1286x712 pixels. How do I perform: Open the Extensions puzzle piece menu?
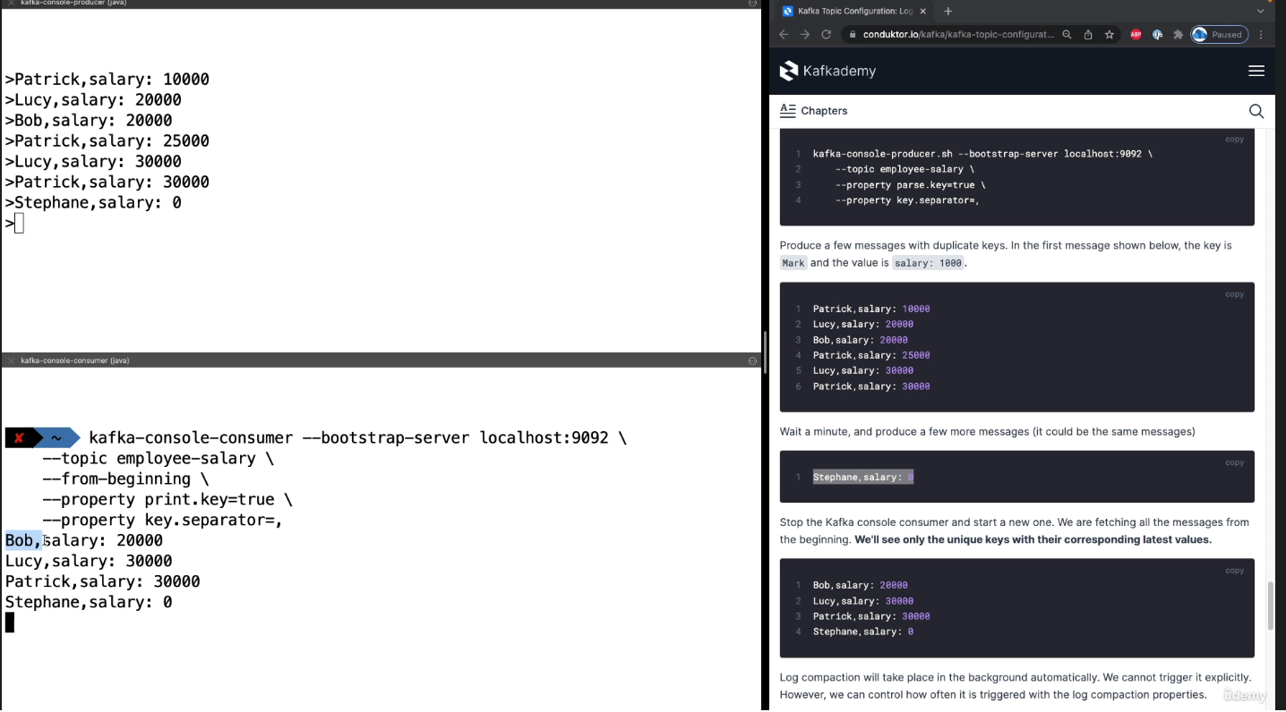[1179, 35]
